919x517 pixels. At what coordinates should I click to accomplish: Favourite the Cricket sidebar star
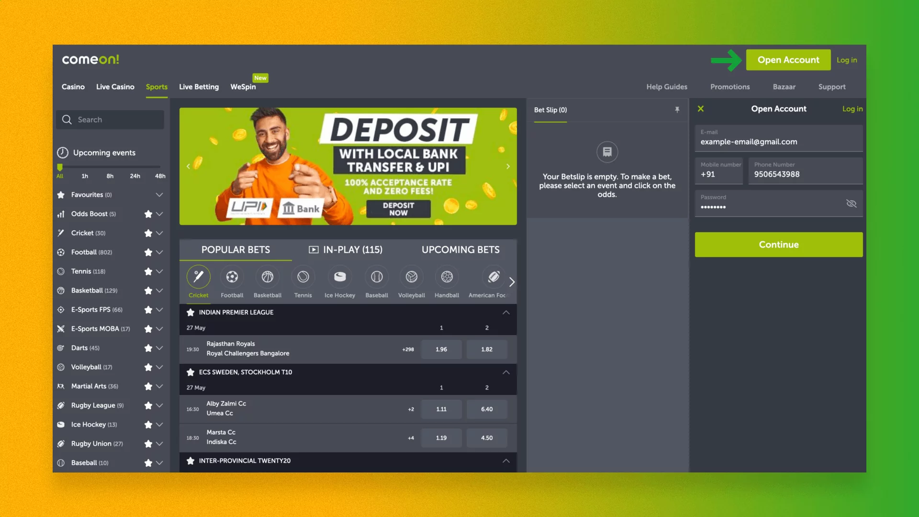click(148, 233)
